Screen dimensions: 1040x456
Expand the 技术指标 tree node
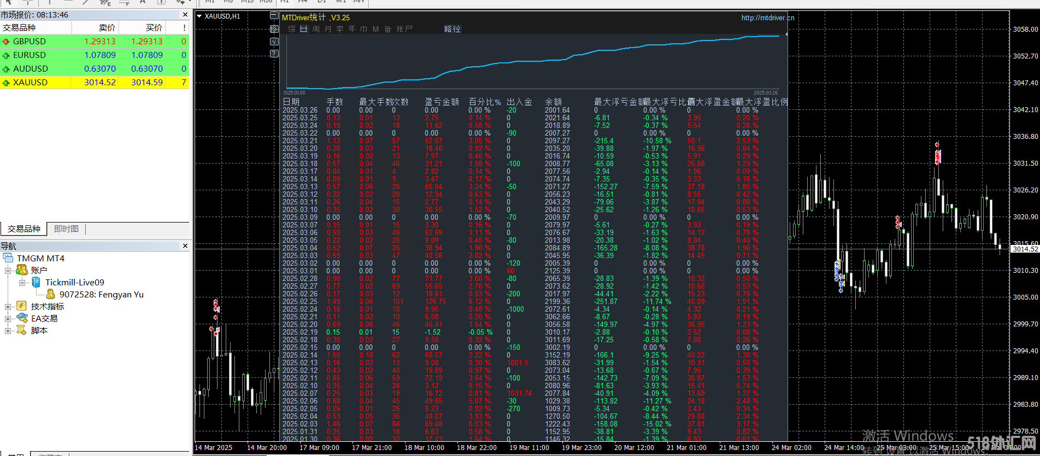(x=8, y=307)
